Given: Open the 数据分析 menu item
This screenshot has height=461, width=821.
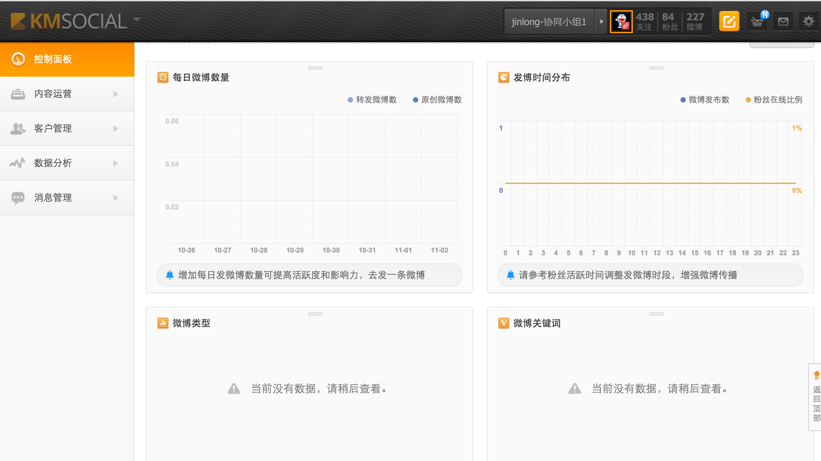Looking at the screenshot, I should pyautogui.click(x=67, y=163).
